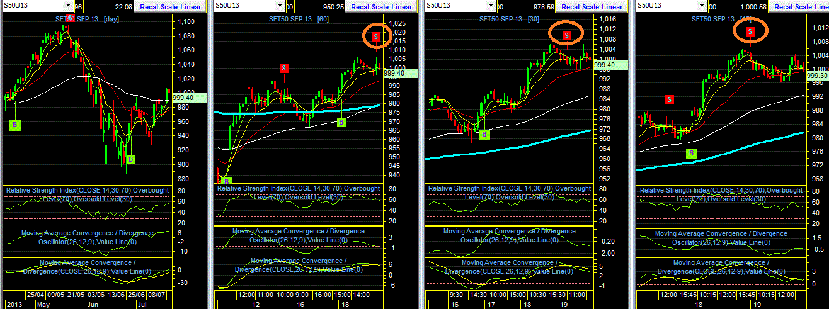Screen dimensions: 829x309
Task: Select red S sell marker atop day chart
Action: 69,18
